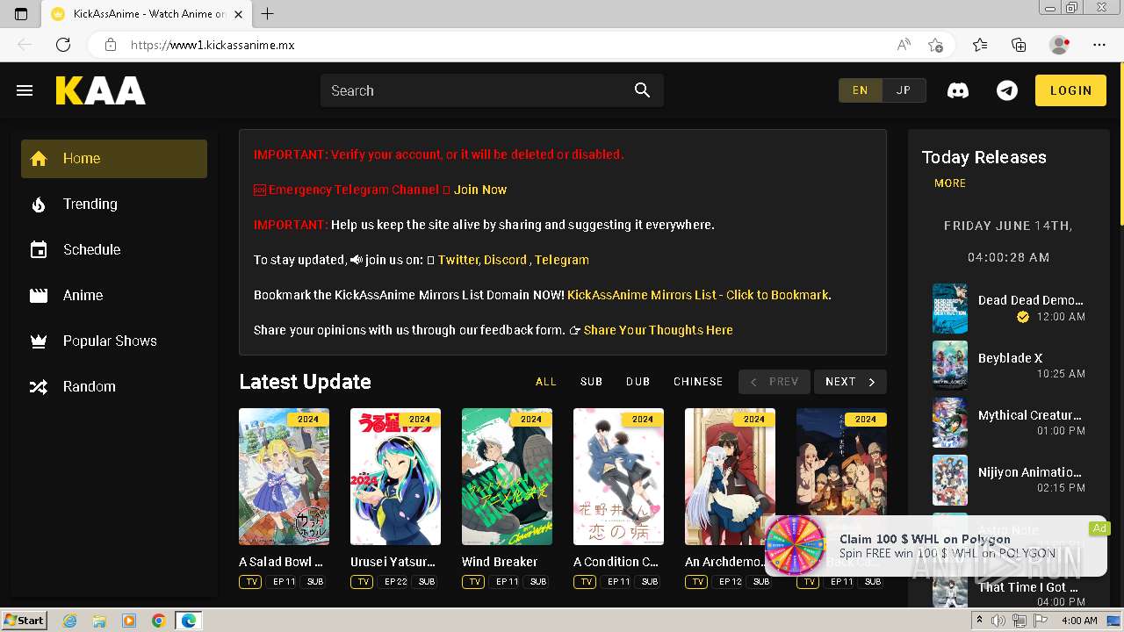Click the KAA site logo
Screen dimensions: 1124x632
(100, 90)
